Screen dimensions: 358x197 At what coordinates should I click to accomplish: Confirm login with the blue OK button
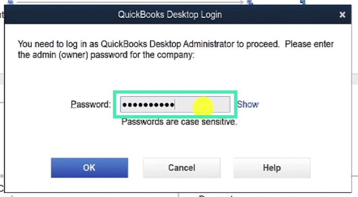[89, 168]
